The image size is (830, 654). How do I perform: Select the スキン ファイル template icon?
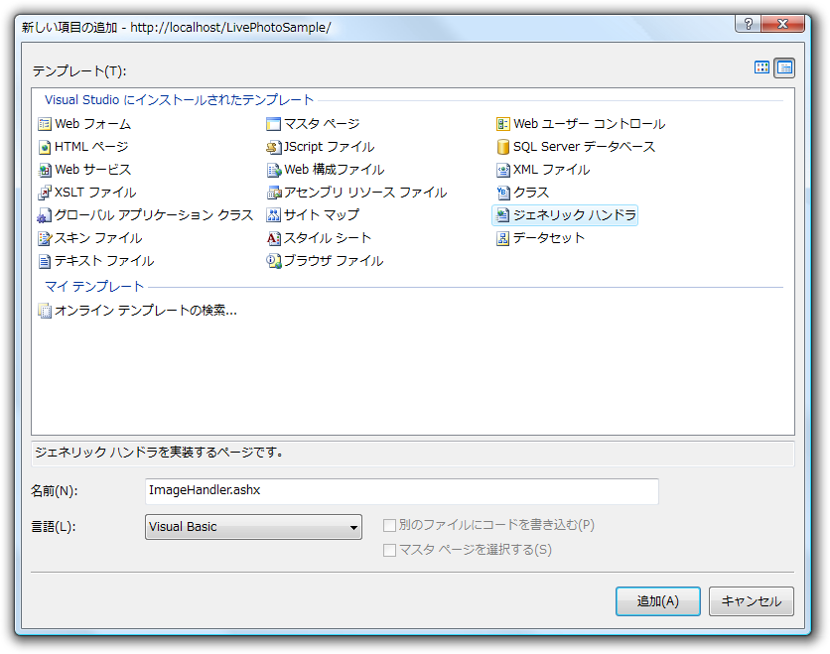[45, 238]
